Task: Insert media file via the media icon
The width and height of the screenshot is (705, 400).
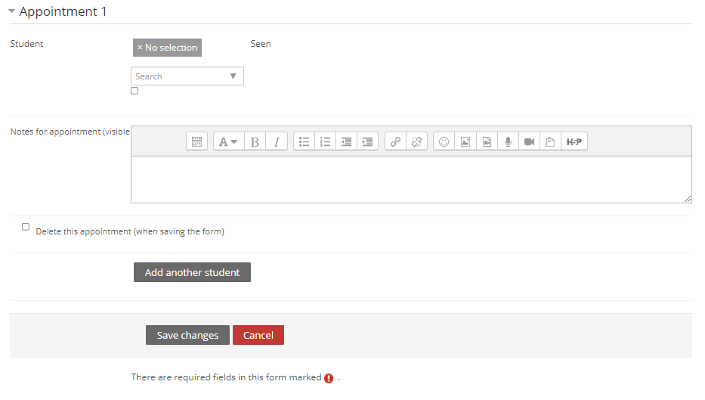Action: pyautogui.click(x=487, y=141)
